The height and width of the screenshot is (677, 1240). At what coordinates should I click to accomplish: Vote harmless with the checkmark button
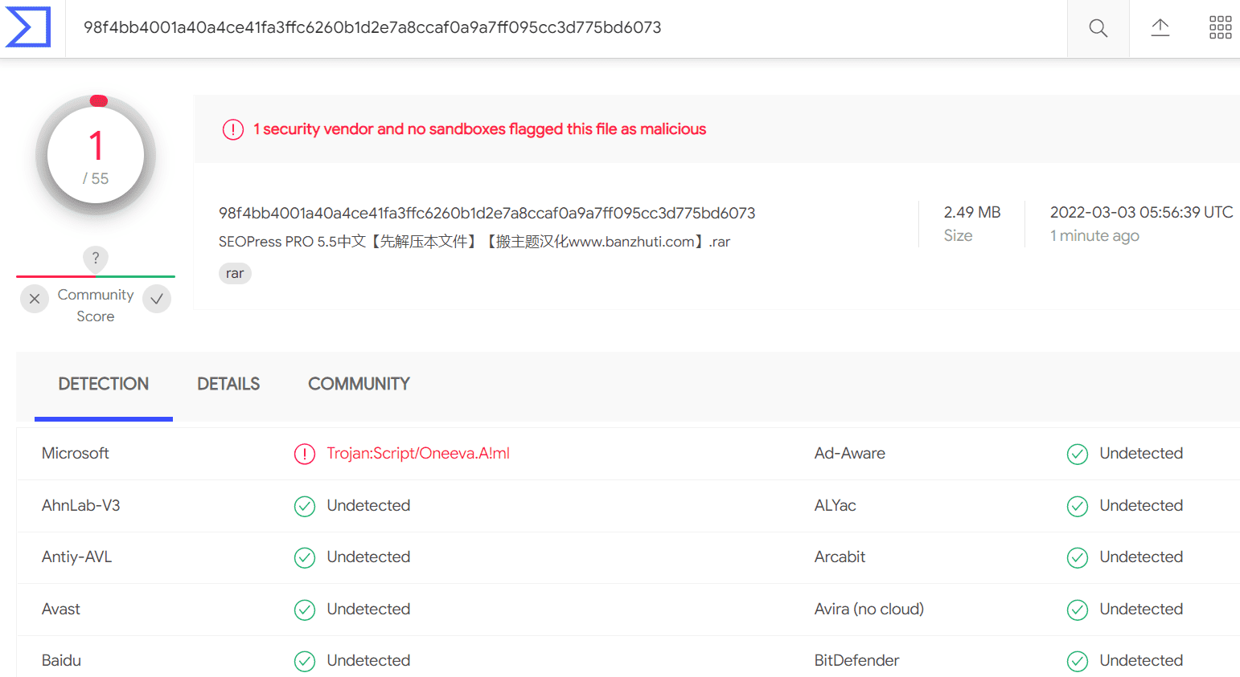[x=157, y=299]
